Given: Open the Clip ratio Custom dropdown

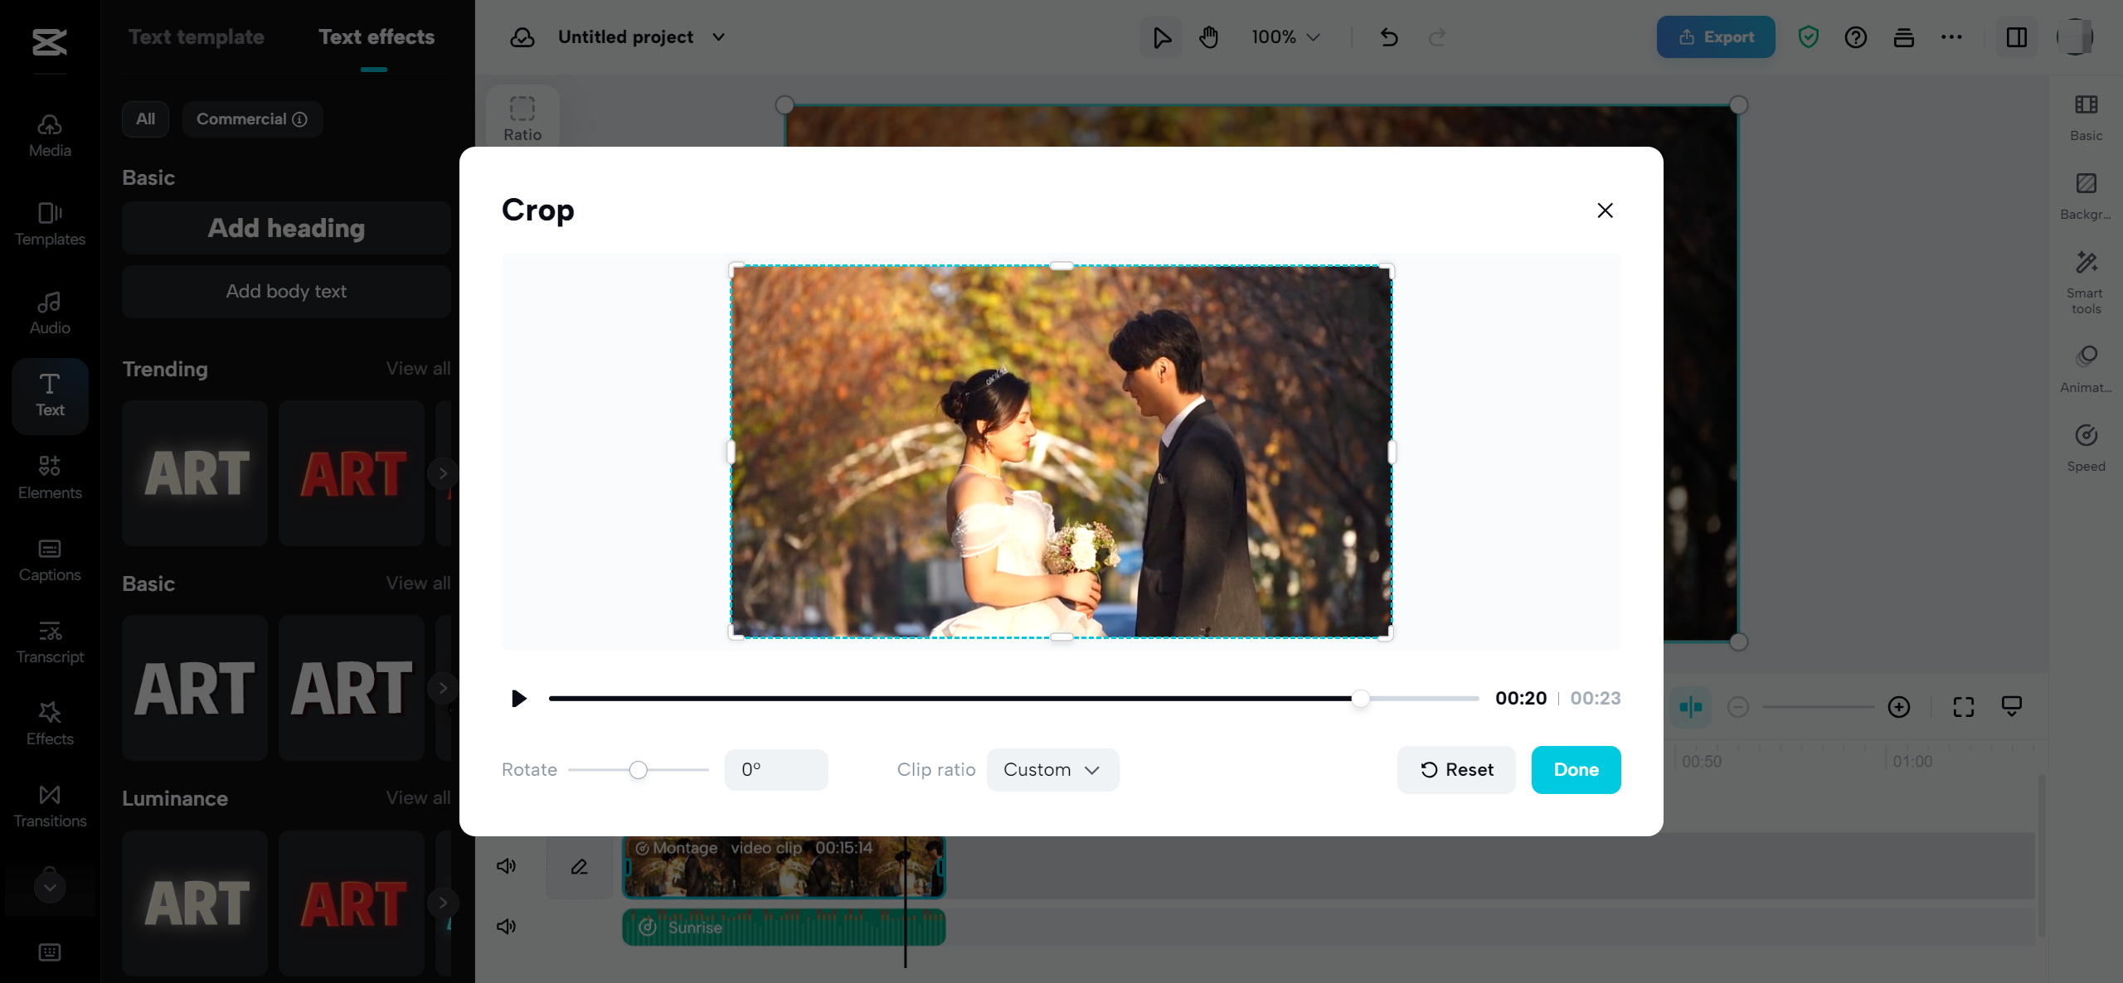Looking at the screenshot, I should [1052, 769].
